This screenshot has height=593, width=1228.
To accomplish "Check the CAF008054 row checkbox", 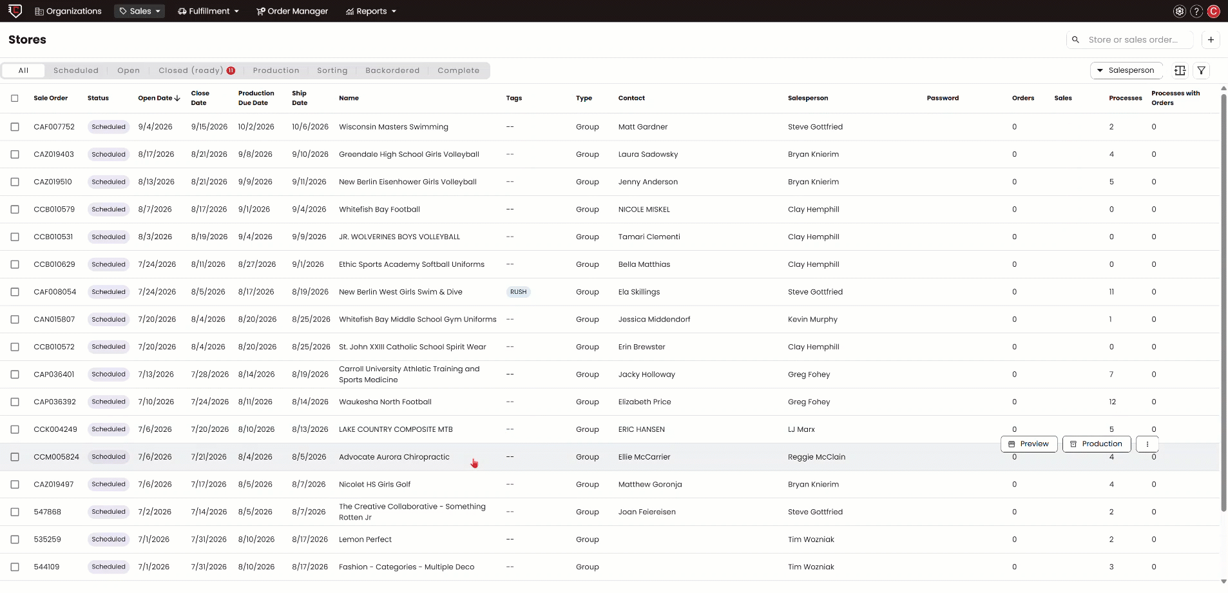I will click(x=15, y=292).
